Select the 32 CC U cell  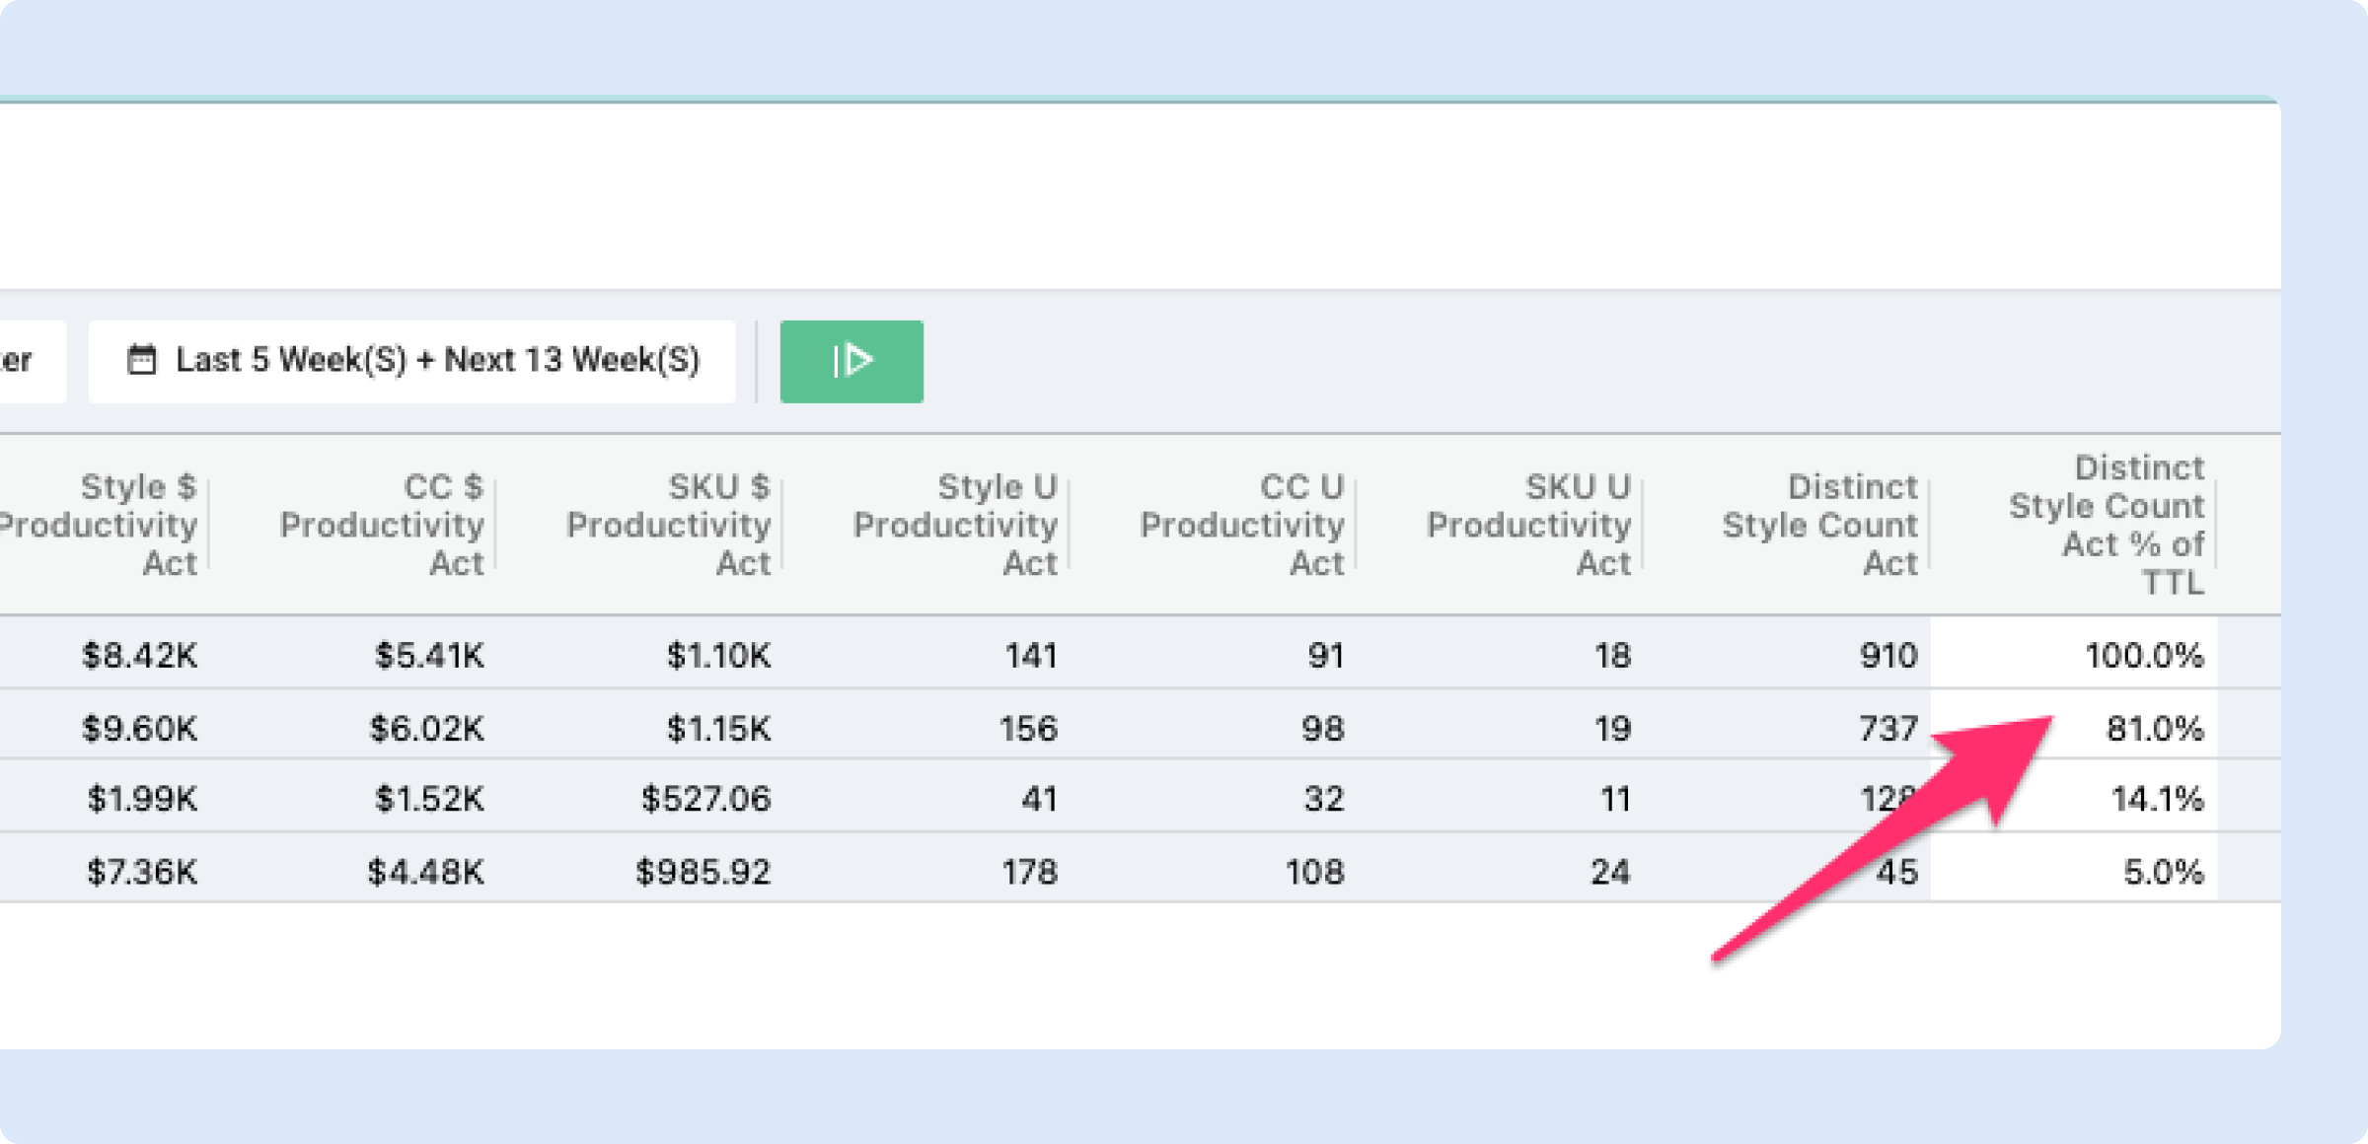click(1324, 799)
